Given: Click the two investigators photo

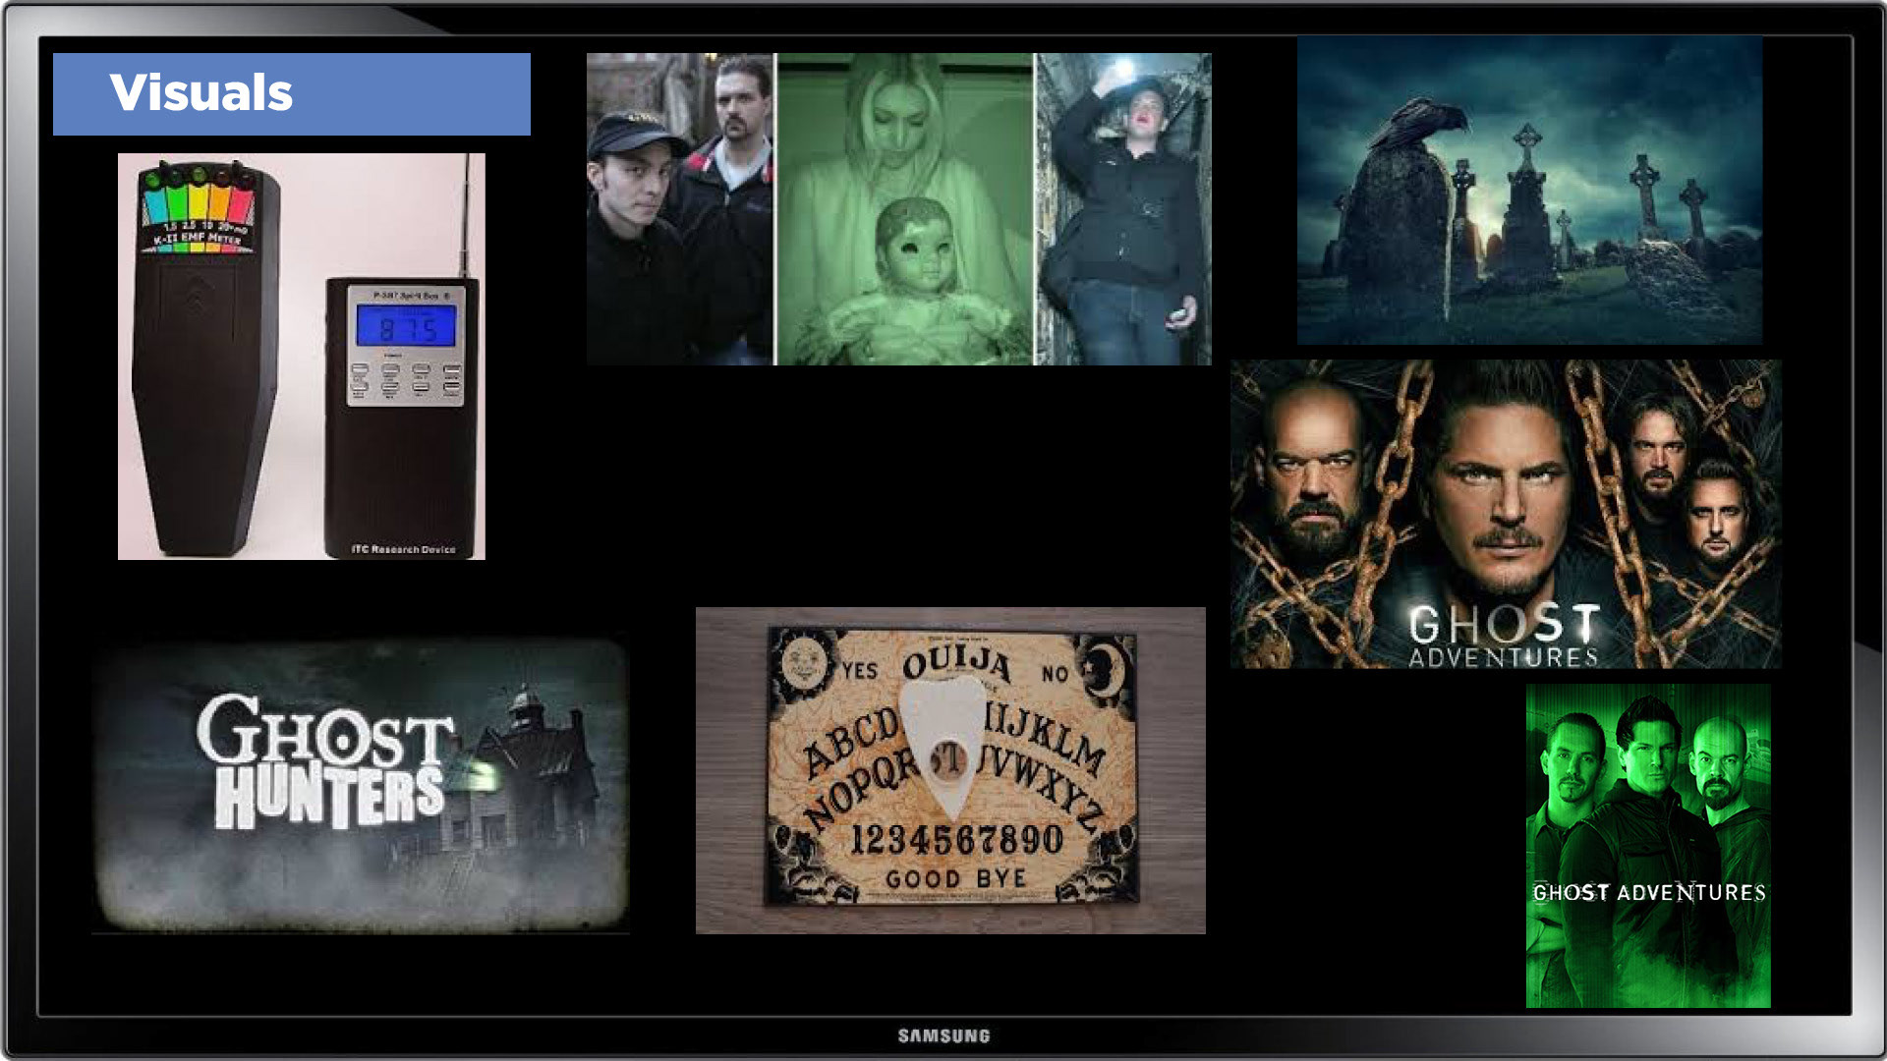Looking at the screenshot, I should pos(680,209).
